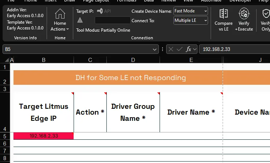Click the Target IP input field
270x163 pixels.
pos(113,20)
